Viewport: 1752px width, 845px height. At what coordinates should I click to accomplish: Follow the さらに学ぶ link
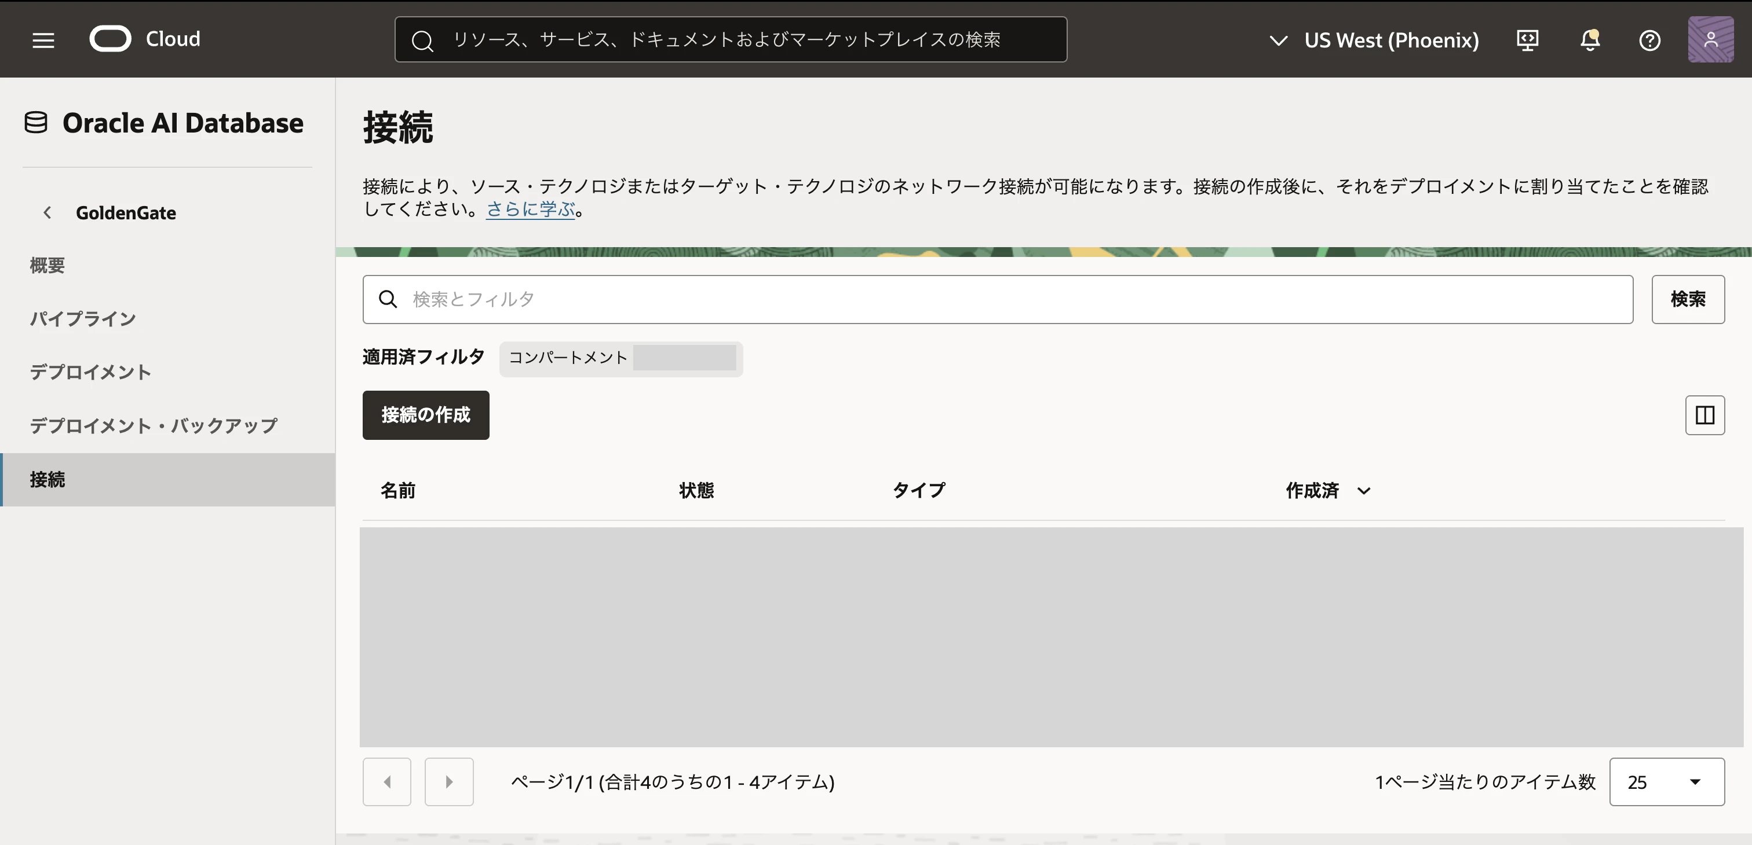coord(531,209)
